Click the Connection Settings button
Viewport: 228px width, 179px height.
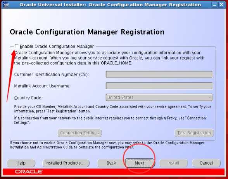(79, 133)
